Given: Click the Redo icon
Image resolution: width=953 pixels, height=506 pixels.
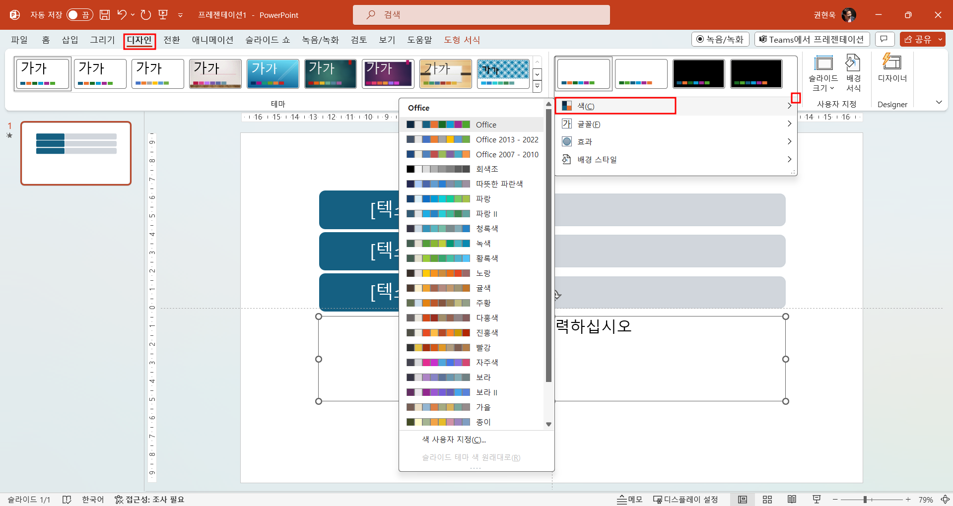Looking at the screenshot, I should (x=145, y=15).
